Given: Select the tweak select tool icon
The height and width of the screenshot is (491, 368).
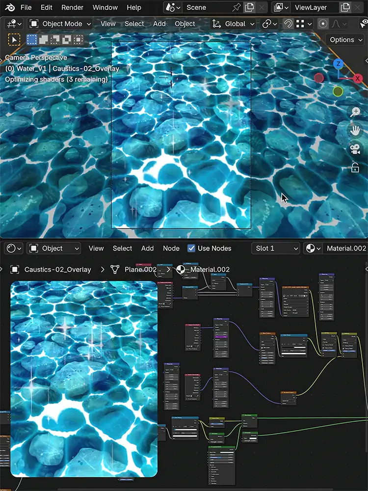Looking at the screenshot, I should pos(14,40).
